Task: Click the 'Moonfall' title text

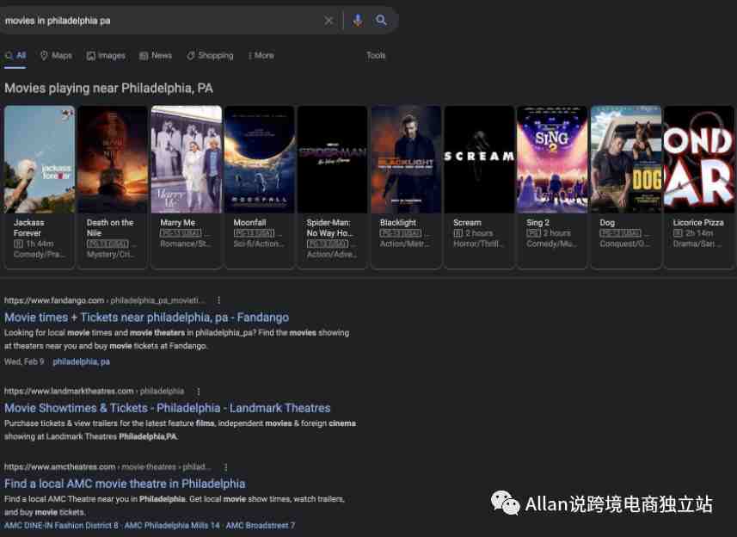Action: point(249,222)
